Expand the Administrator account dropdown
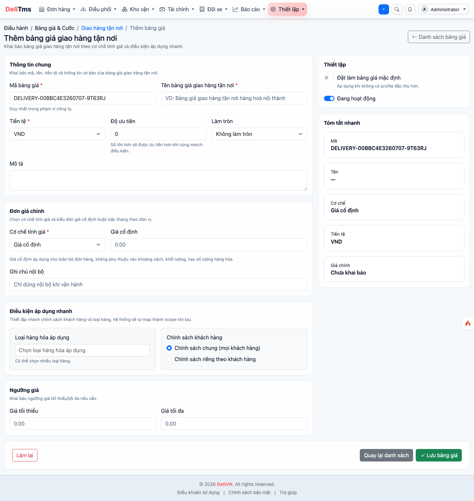The width and height of the screenshot is (474, 501). pos(443,9)
